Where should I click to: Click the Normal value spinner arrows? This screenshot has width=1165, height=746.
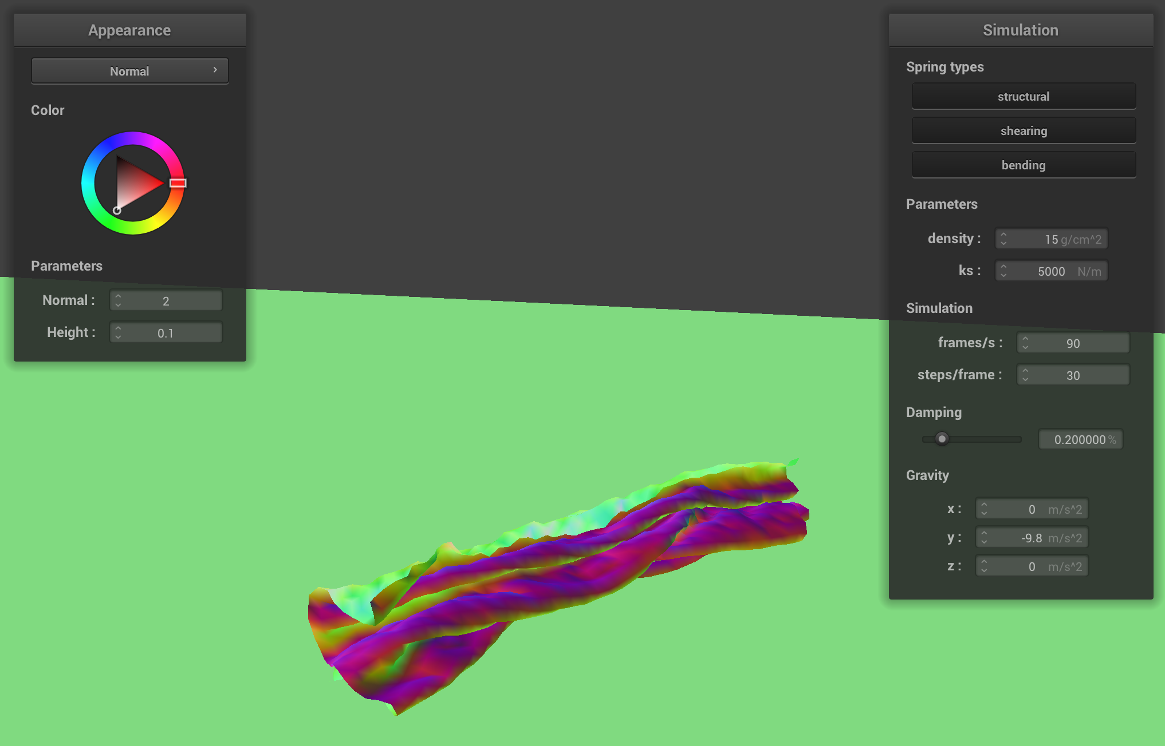point(118,300)
